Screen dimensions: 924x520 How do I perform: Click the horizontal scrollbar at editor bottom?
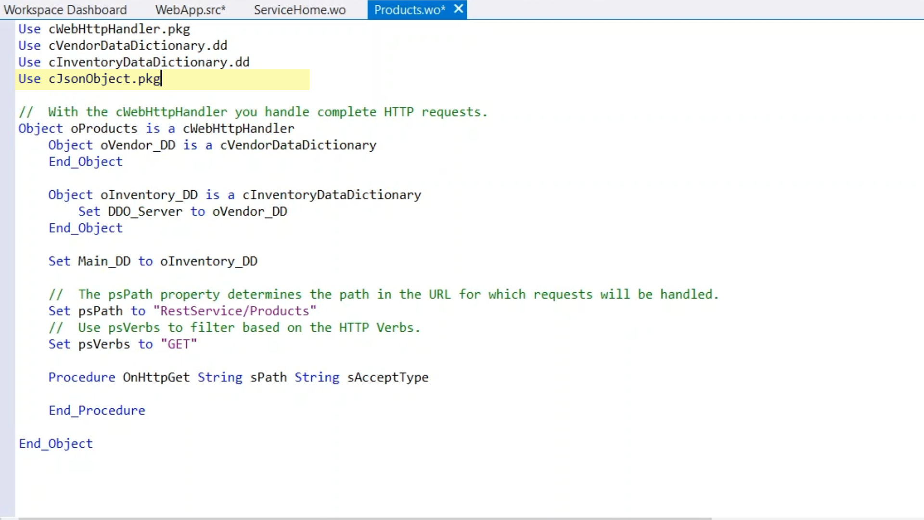(364, 518)
